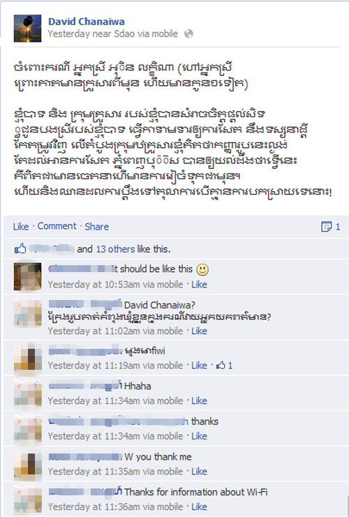Viewport: 349px width, 517px height.
Task: Click the smiley emoticon in first comment
Action: tap(202, 270)
